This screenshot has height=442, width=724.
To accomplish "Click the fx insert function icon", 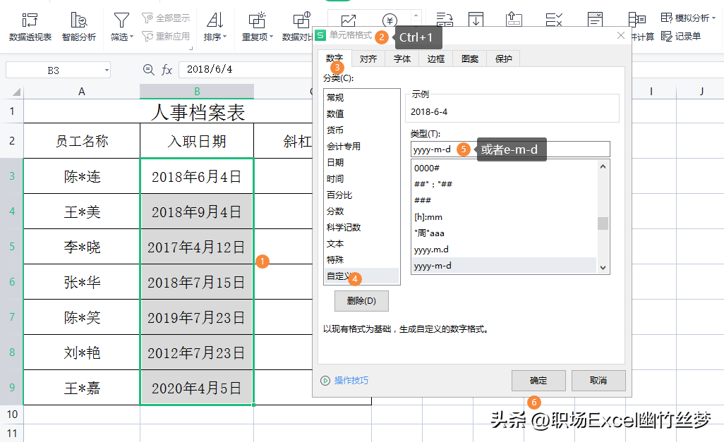I will coord(167,70).
